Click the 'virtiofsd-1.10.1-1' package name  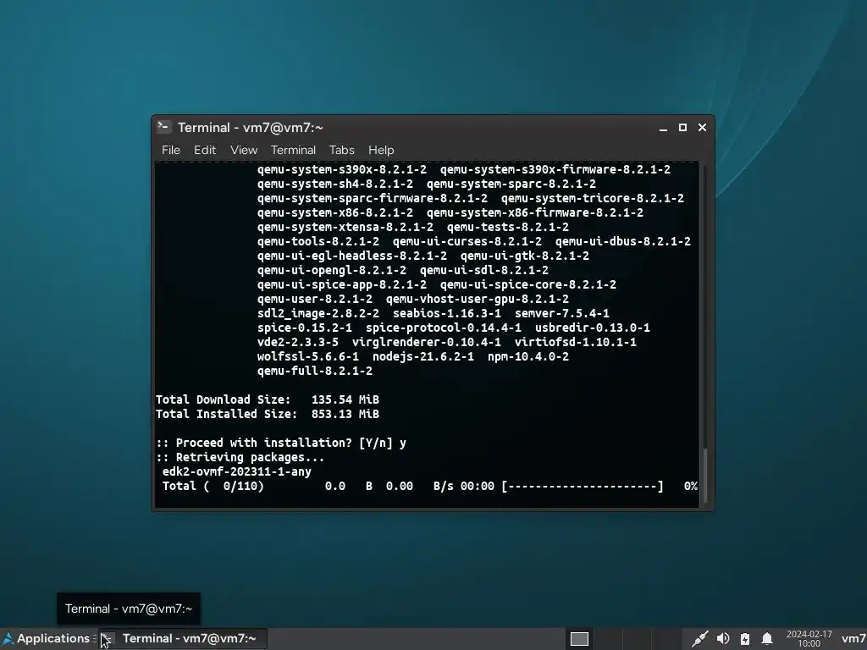click(x=575, y=342)
